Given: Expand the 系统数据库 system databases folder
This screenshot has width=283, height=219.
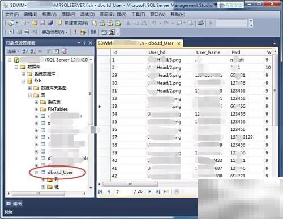Looking at the screenshot, I should (23, 74).
